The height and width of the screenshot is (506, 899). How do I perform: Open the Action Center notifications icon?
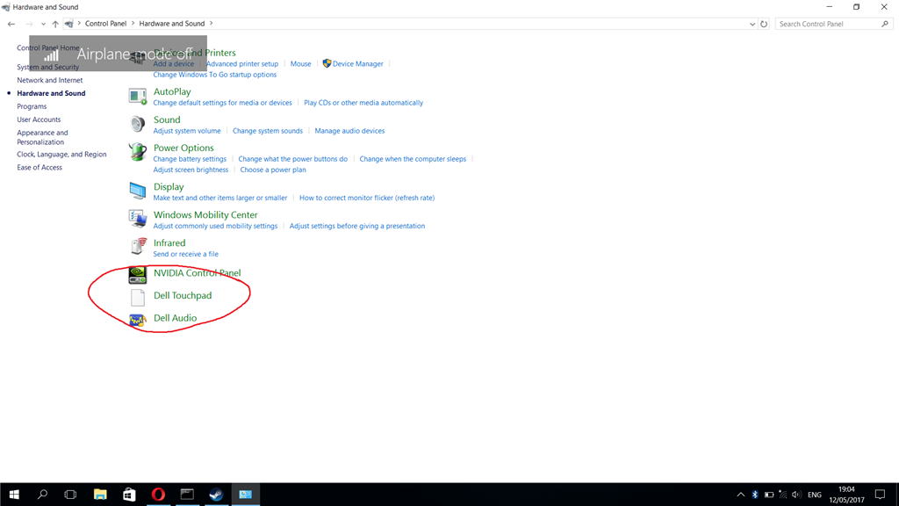[880, 495]
